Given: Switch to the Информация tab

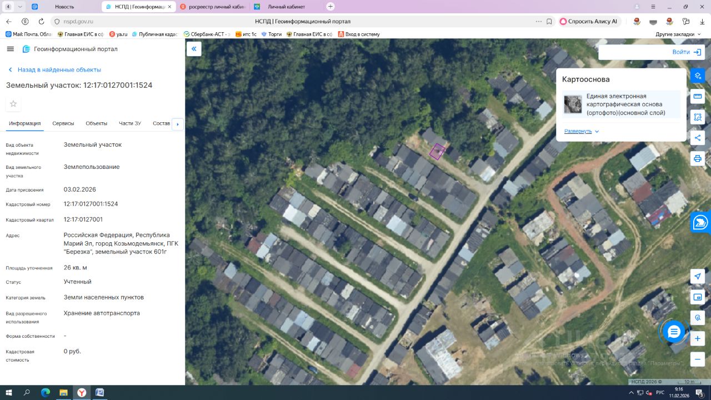Looking at the screenshot, I should [24, 123].
